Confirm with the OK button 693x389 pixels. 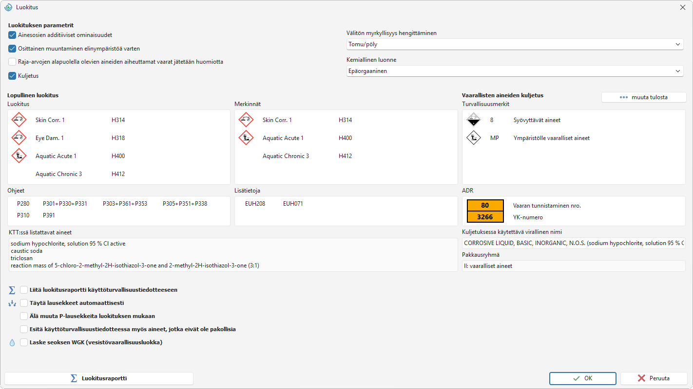pyautogui.click(x=583, y=378)
